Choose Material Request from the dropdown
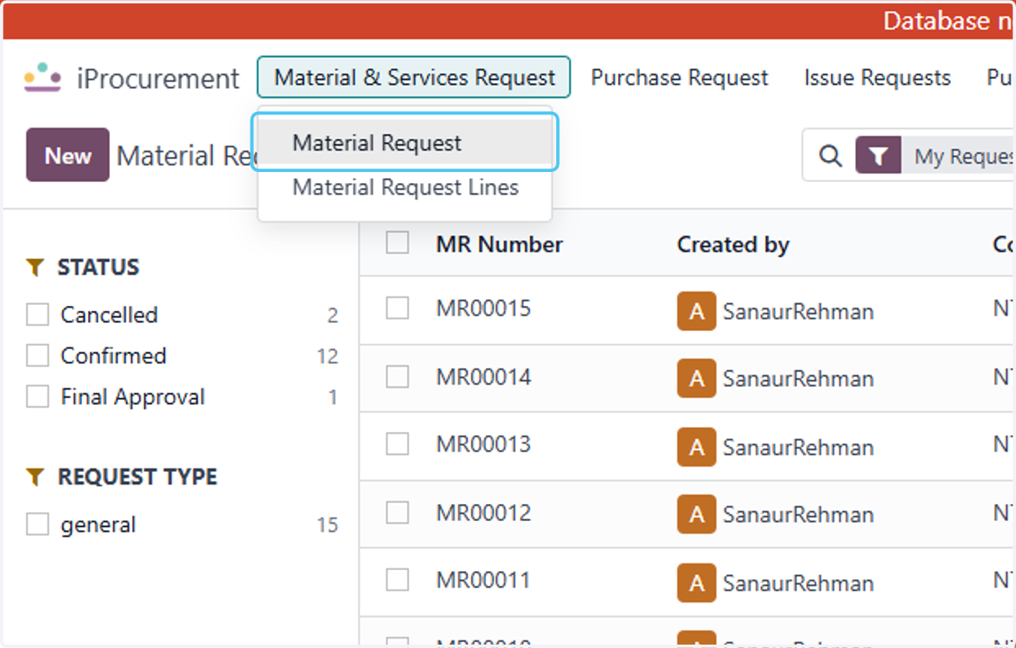 tap(405, 142)
